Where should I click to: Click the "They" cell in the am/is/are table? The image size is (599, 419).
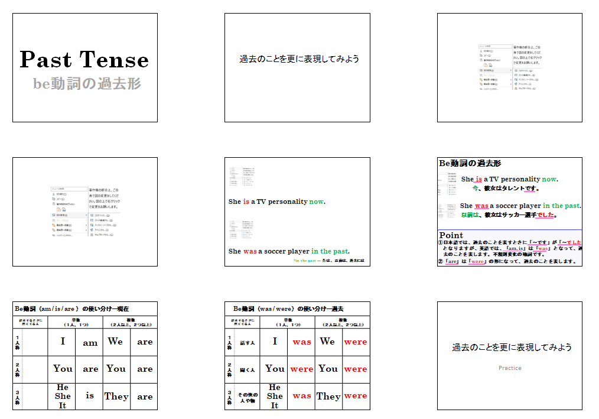tap(116, 397)
